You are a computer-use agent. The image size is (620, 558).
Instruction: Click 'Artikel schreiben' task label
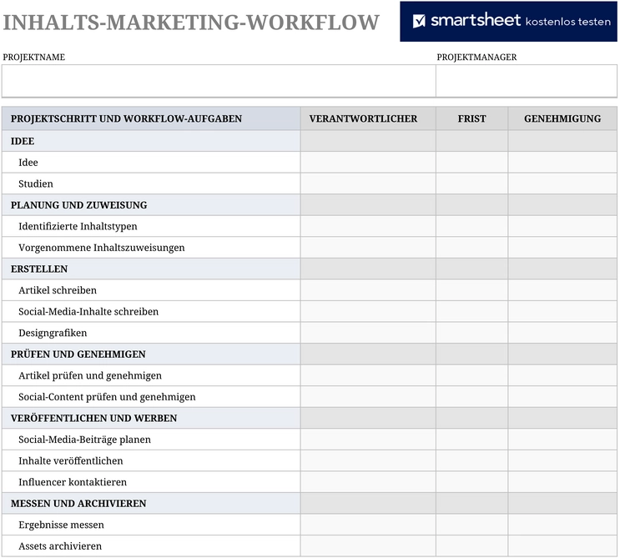pos(58,290)
